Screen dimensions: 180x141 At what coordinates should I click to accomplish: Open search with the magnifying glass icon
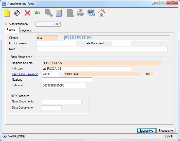(x=49, y=13)
